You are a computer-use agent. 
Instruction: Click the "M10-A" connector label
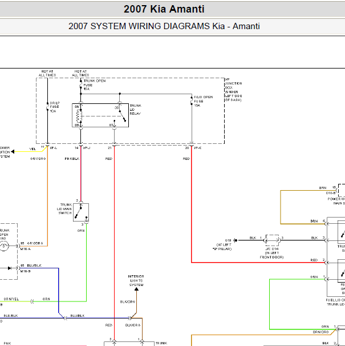pos(25,249)
